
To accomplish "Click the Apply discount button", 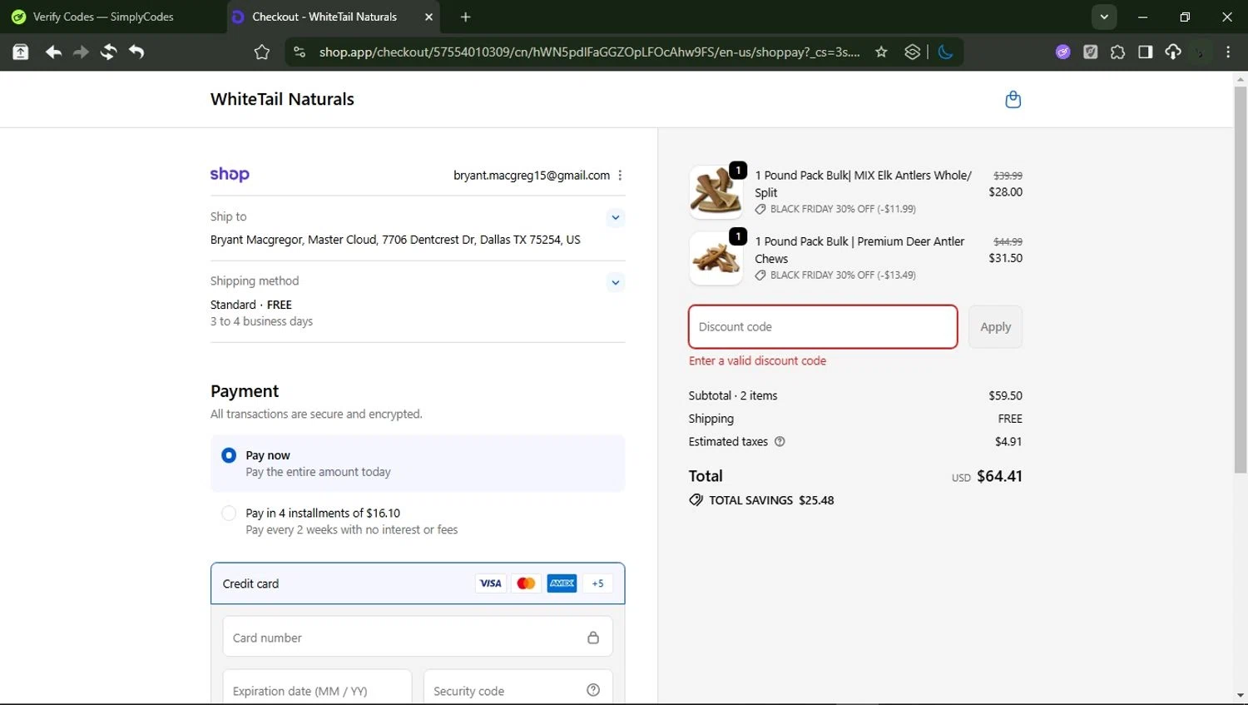I will tap(995, 326).
